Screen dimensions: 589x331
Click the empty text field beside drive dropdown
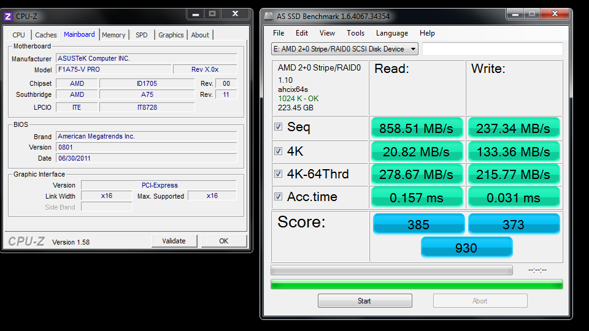pos(493,49)
